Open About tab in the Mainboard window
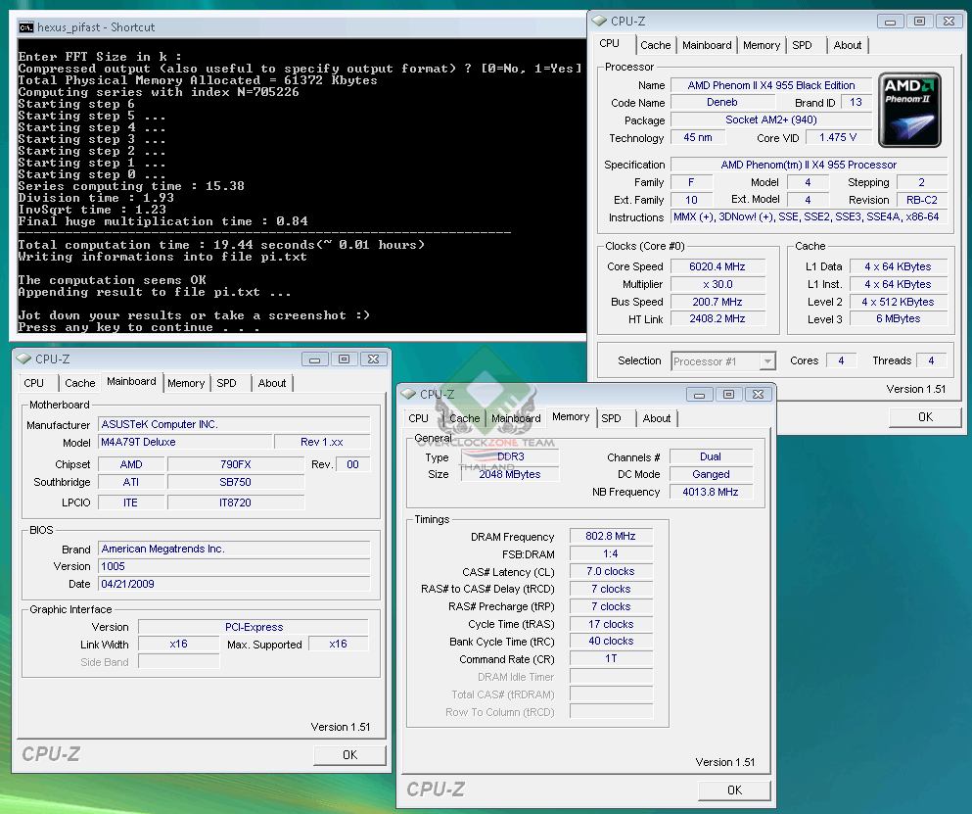 pos(272,383)
